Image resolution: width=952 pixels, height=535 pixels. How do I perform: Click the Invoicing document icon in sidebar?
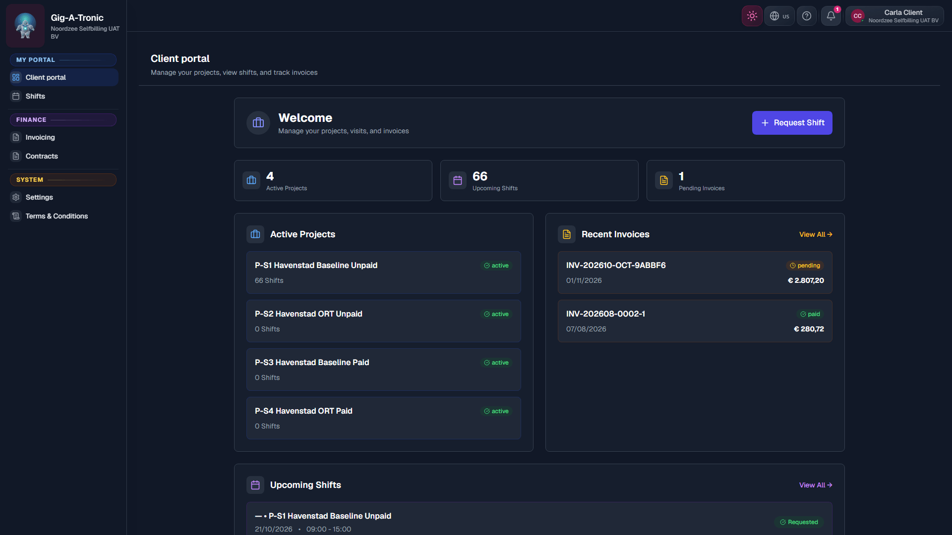tap(16, 137)
